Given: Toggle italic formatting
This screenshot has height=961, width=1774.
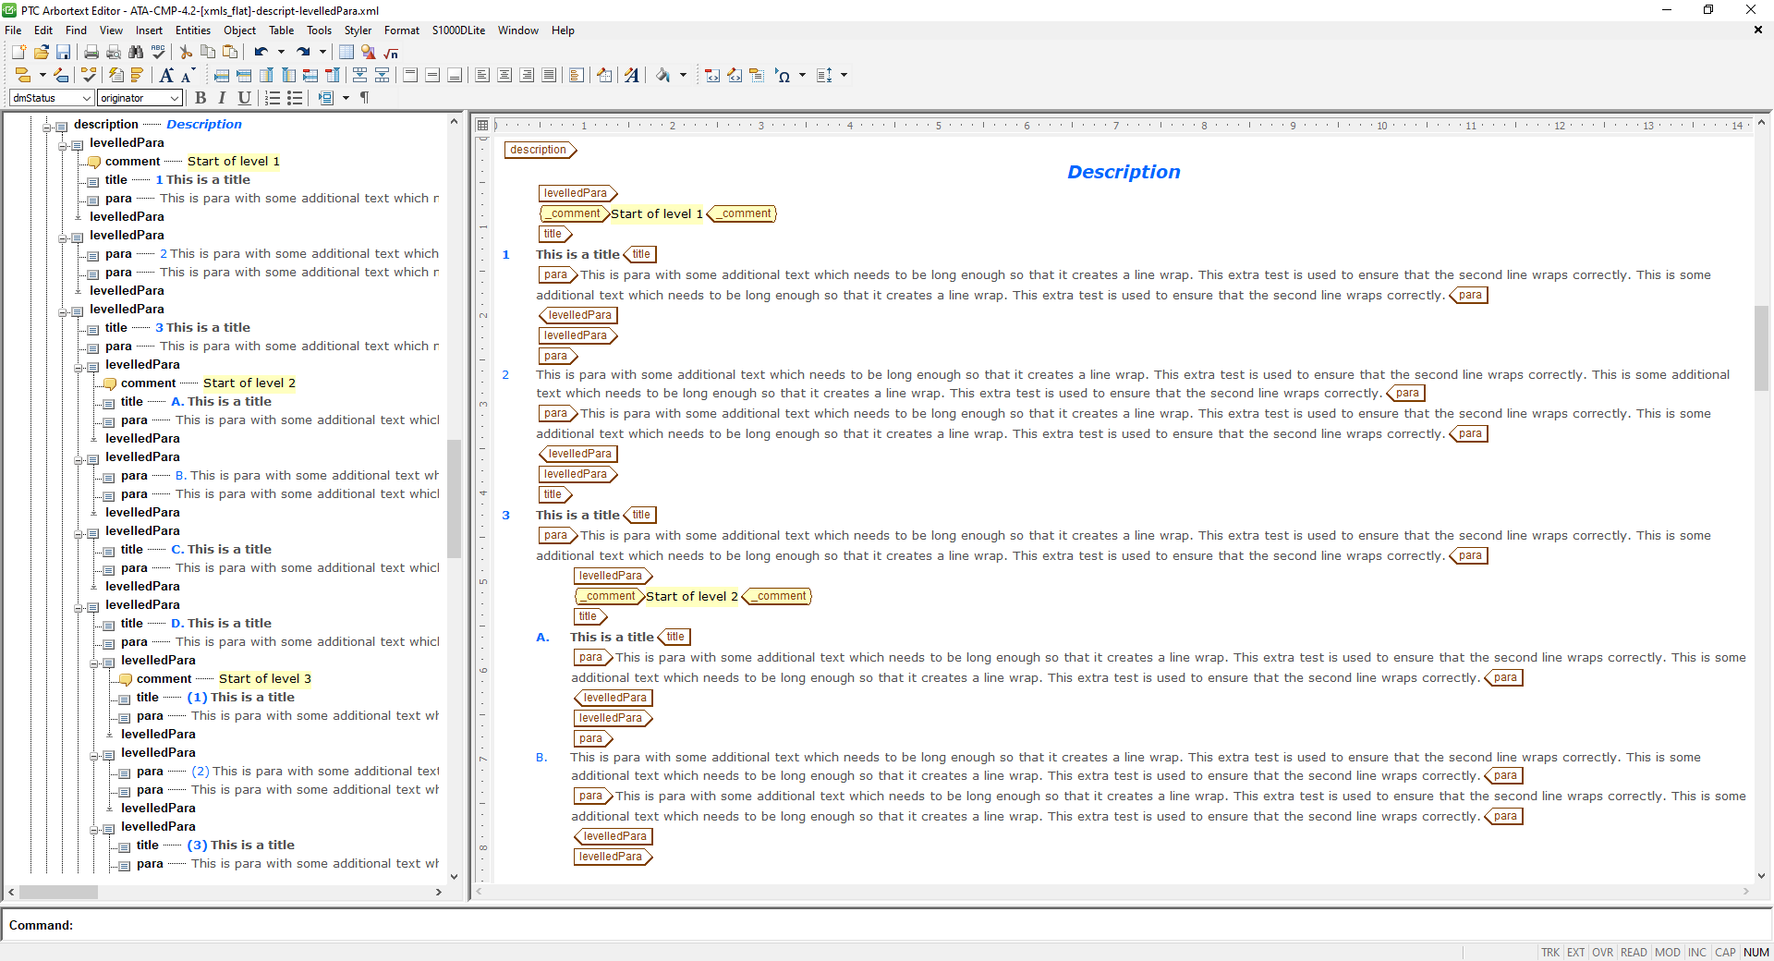Looking at the screenshot, I should [x=222, y=98].
